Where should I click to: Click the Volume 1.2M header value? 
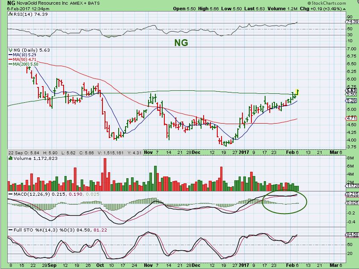coord(282,9)
